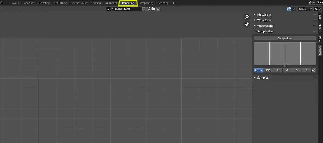Screen dimensions: 323x143
Task: Open the Tool sidebar tab
Action: point(320,17)
